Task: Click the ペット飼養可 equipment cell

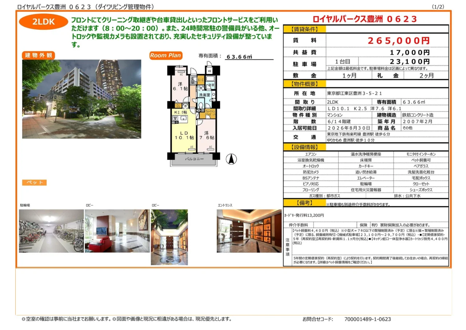Action: point(421,160)
